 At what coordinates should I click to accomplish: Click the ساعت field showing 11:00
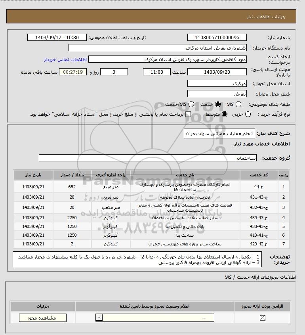pyautogui.click(x=157, y=72)
